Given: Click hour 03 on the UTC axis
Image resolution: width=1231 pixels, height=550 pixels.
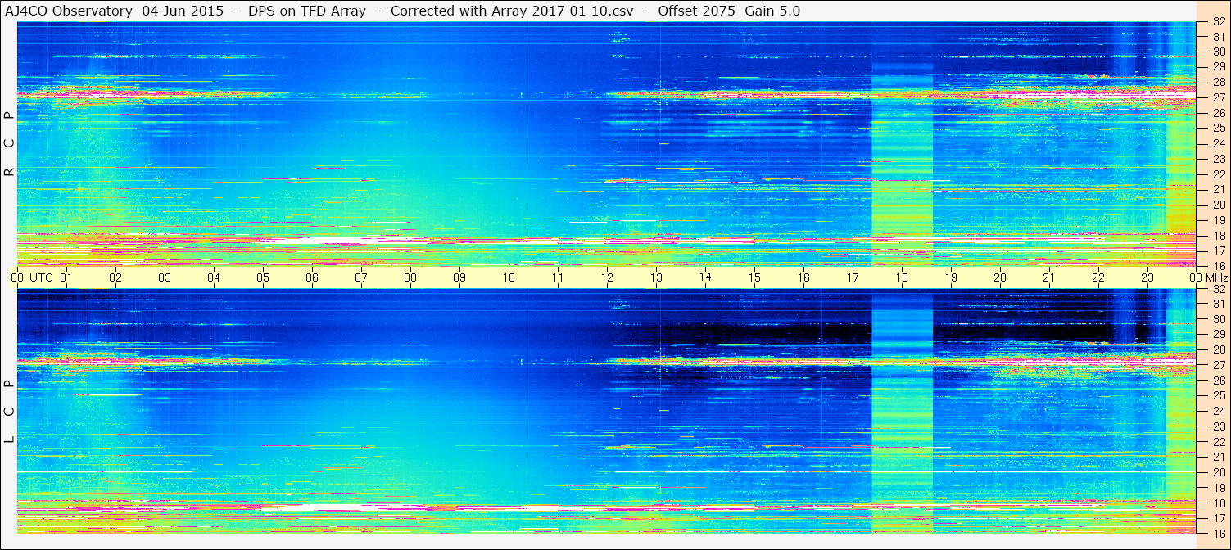Looking at the screenshot, I should (165, 277).
